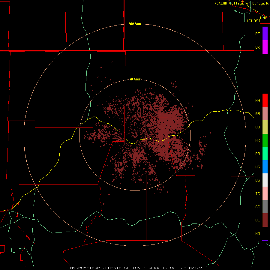Image resolution: width=270 pixels, height=270 pixels.
Task: Click the UK magenta legend swatch
Action: pos(265,47)
